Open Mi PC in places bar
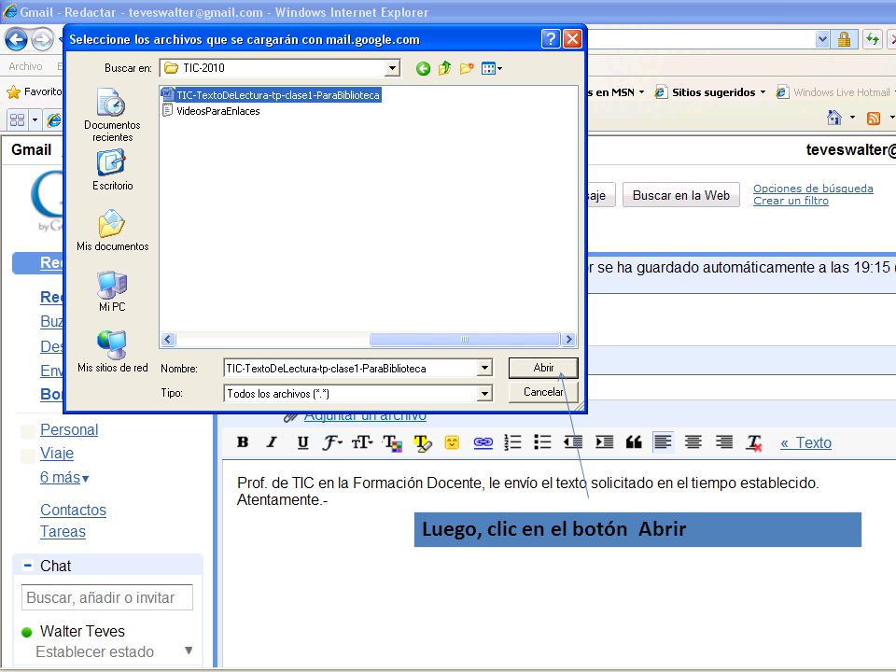Image resolution: width=896 pixels, height=672 pixels. (112, 291)
